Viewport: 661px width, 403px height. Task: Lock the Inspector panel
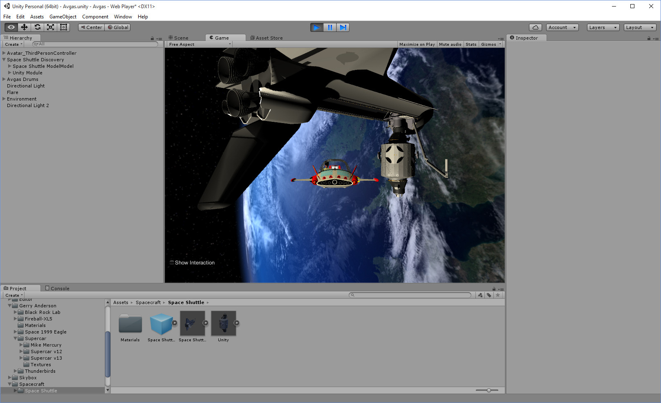pyautogui.click(x=649, y=38)
